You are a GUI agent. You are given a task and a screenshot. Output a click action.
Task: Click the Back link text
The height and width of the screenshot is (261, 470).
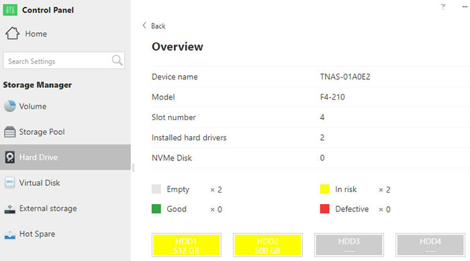[x=158, y=26]
